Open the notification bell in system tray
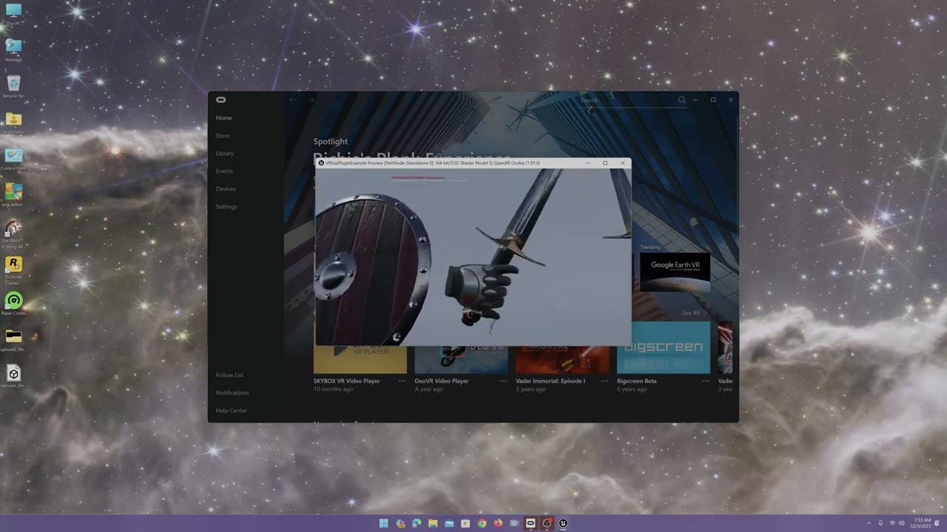 937,523
